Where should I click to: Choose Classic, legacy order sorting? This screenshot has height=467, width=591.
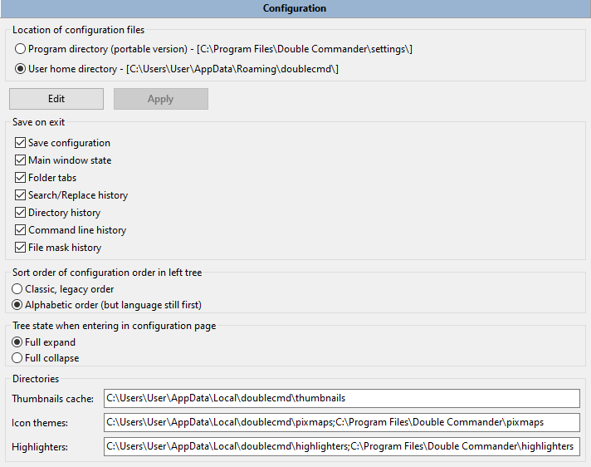click(x=17, y=289)
